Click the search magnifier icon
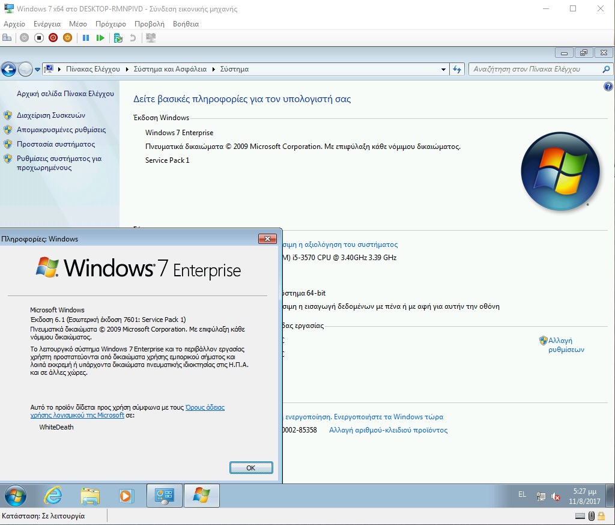The width and height of the screenshot is (615, 525). click(x=607, y=70)
